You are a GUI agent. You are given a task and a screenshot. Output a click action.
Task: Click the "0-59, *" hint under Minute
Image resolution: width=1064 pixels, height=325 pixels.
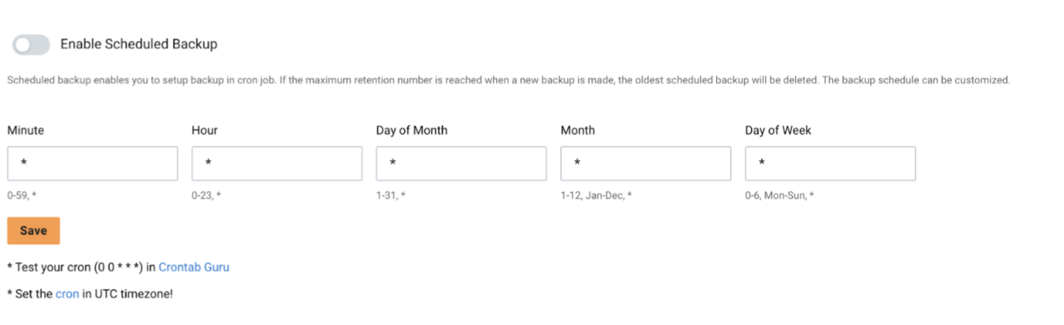coord(21,194)
